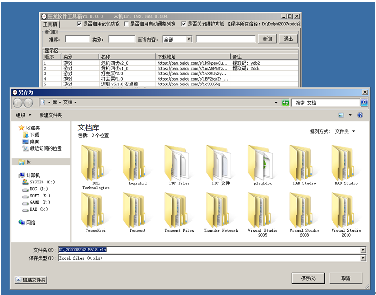Screen dimensions: 376x295
Task: Select DOC (D:) drive
Action: pos(35,189)
